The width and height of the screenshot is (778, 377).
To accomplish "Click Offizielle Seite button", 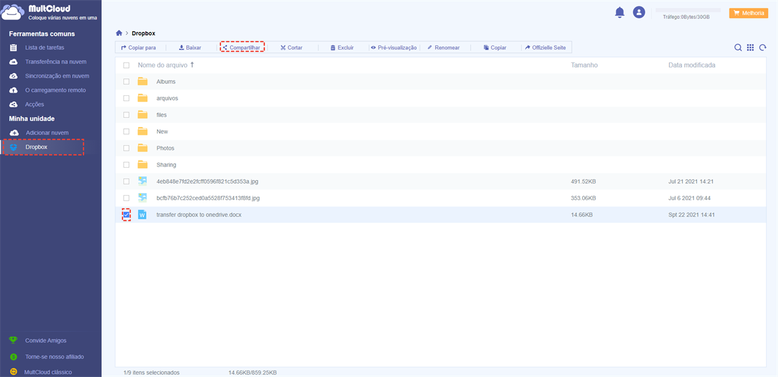I will pyautogui.click(x=547, y=47).
